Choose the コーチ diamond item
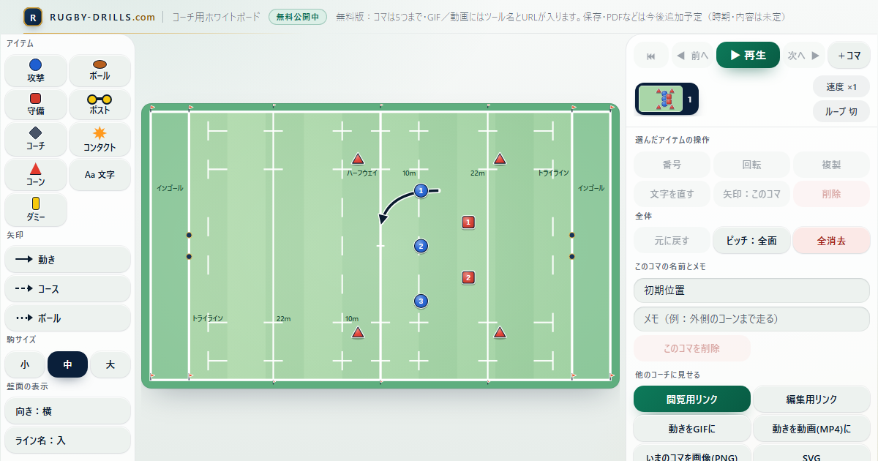878x461 pixels. point(36,138)
